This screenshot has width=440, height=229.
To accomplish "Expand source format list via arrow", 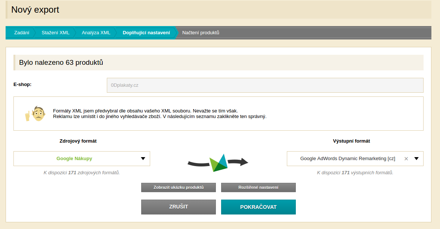I will [x=143, y=159].
